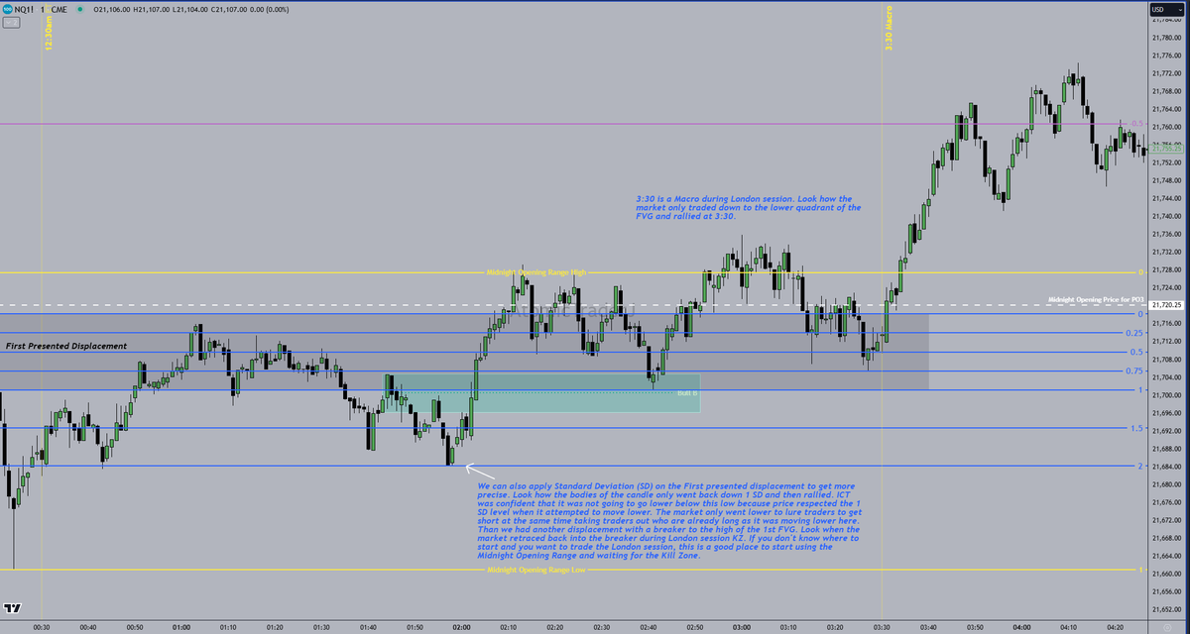1190x634 pixels.
Task: Click the '3:30 Macro' vertical line label
Action: click(890, 27)
